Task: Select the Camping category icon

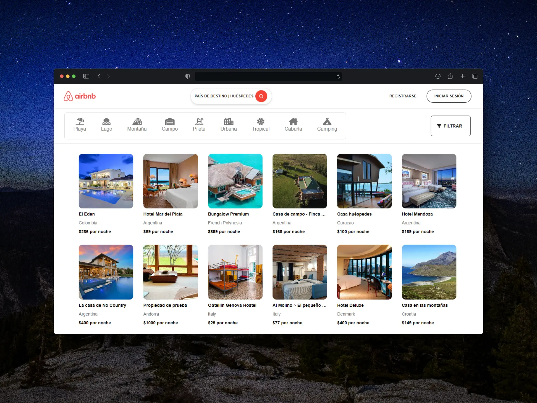Action: [327, 121]
